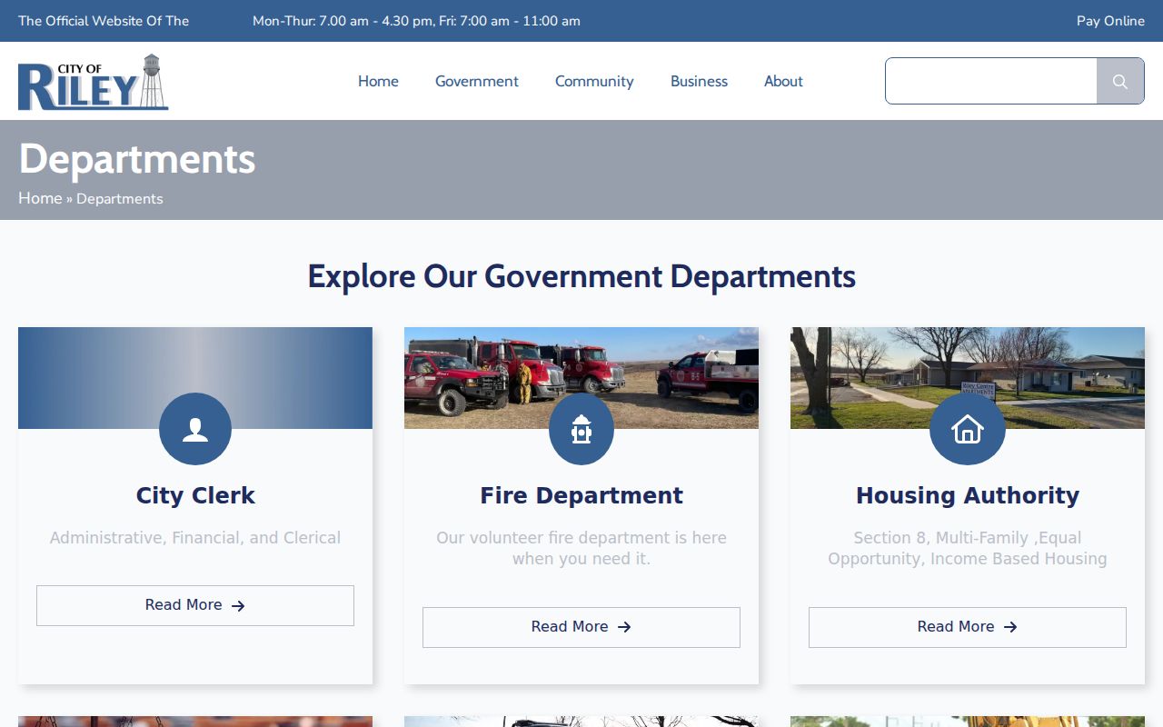Open the Business menu
The width and height of the screenshot is (1163, 727).
[x=699, y=82]
